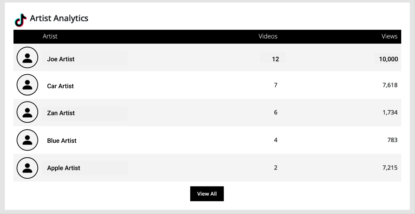Sort by the Artist column header
Viewport: 415px width, 214px height.
coord(50,36)
